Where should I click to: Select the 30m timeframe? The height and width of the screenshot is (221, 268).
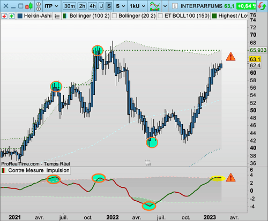tap(70, 6)
